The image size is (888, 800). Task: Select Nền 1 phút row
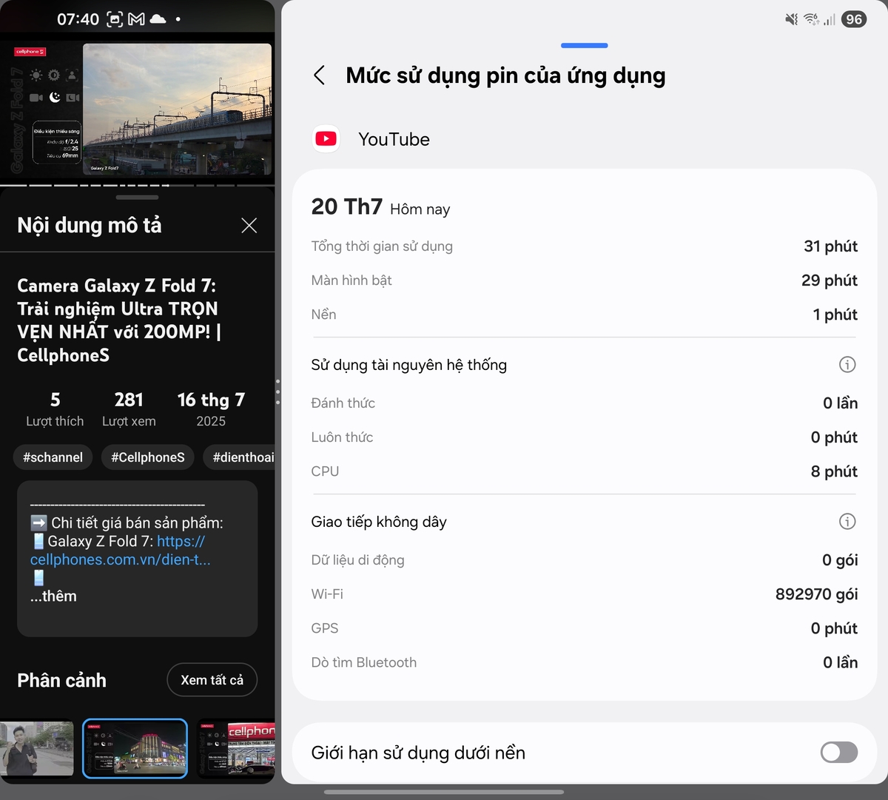tap(584, 315)
